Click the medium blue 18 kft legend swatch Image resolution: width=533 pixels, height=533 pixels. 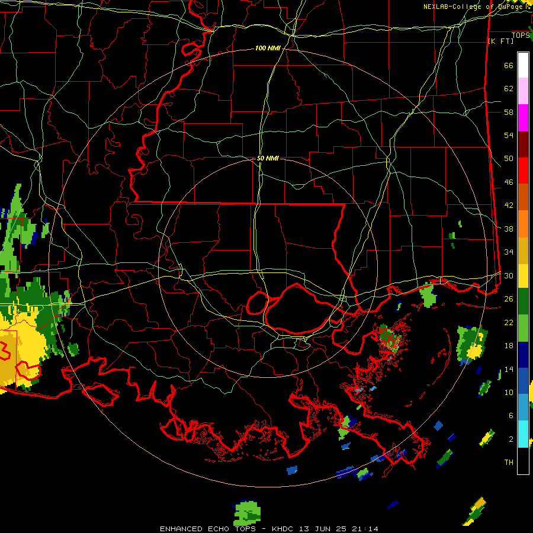click(x=523, y=381)
